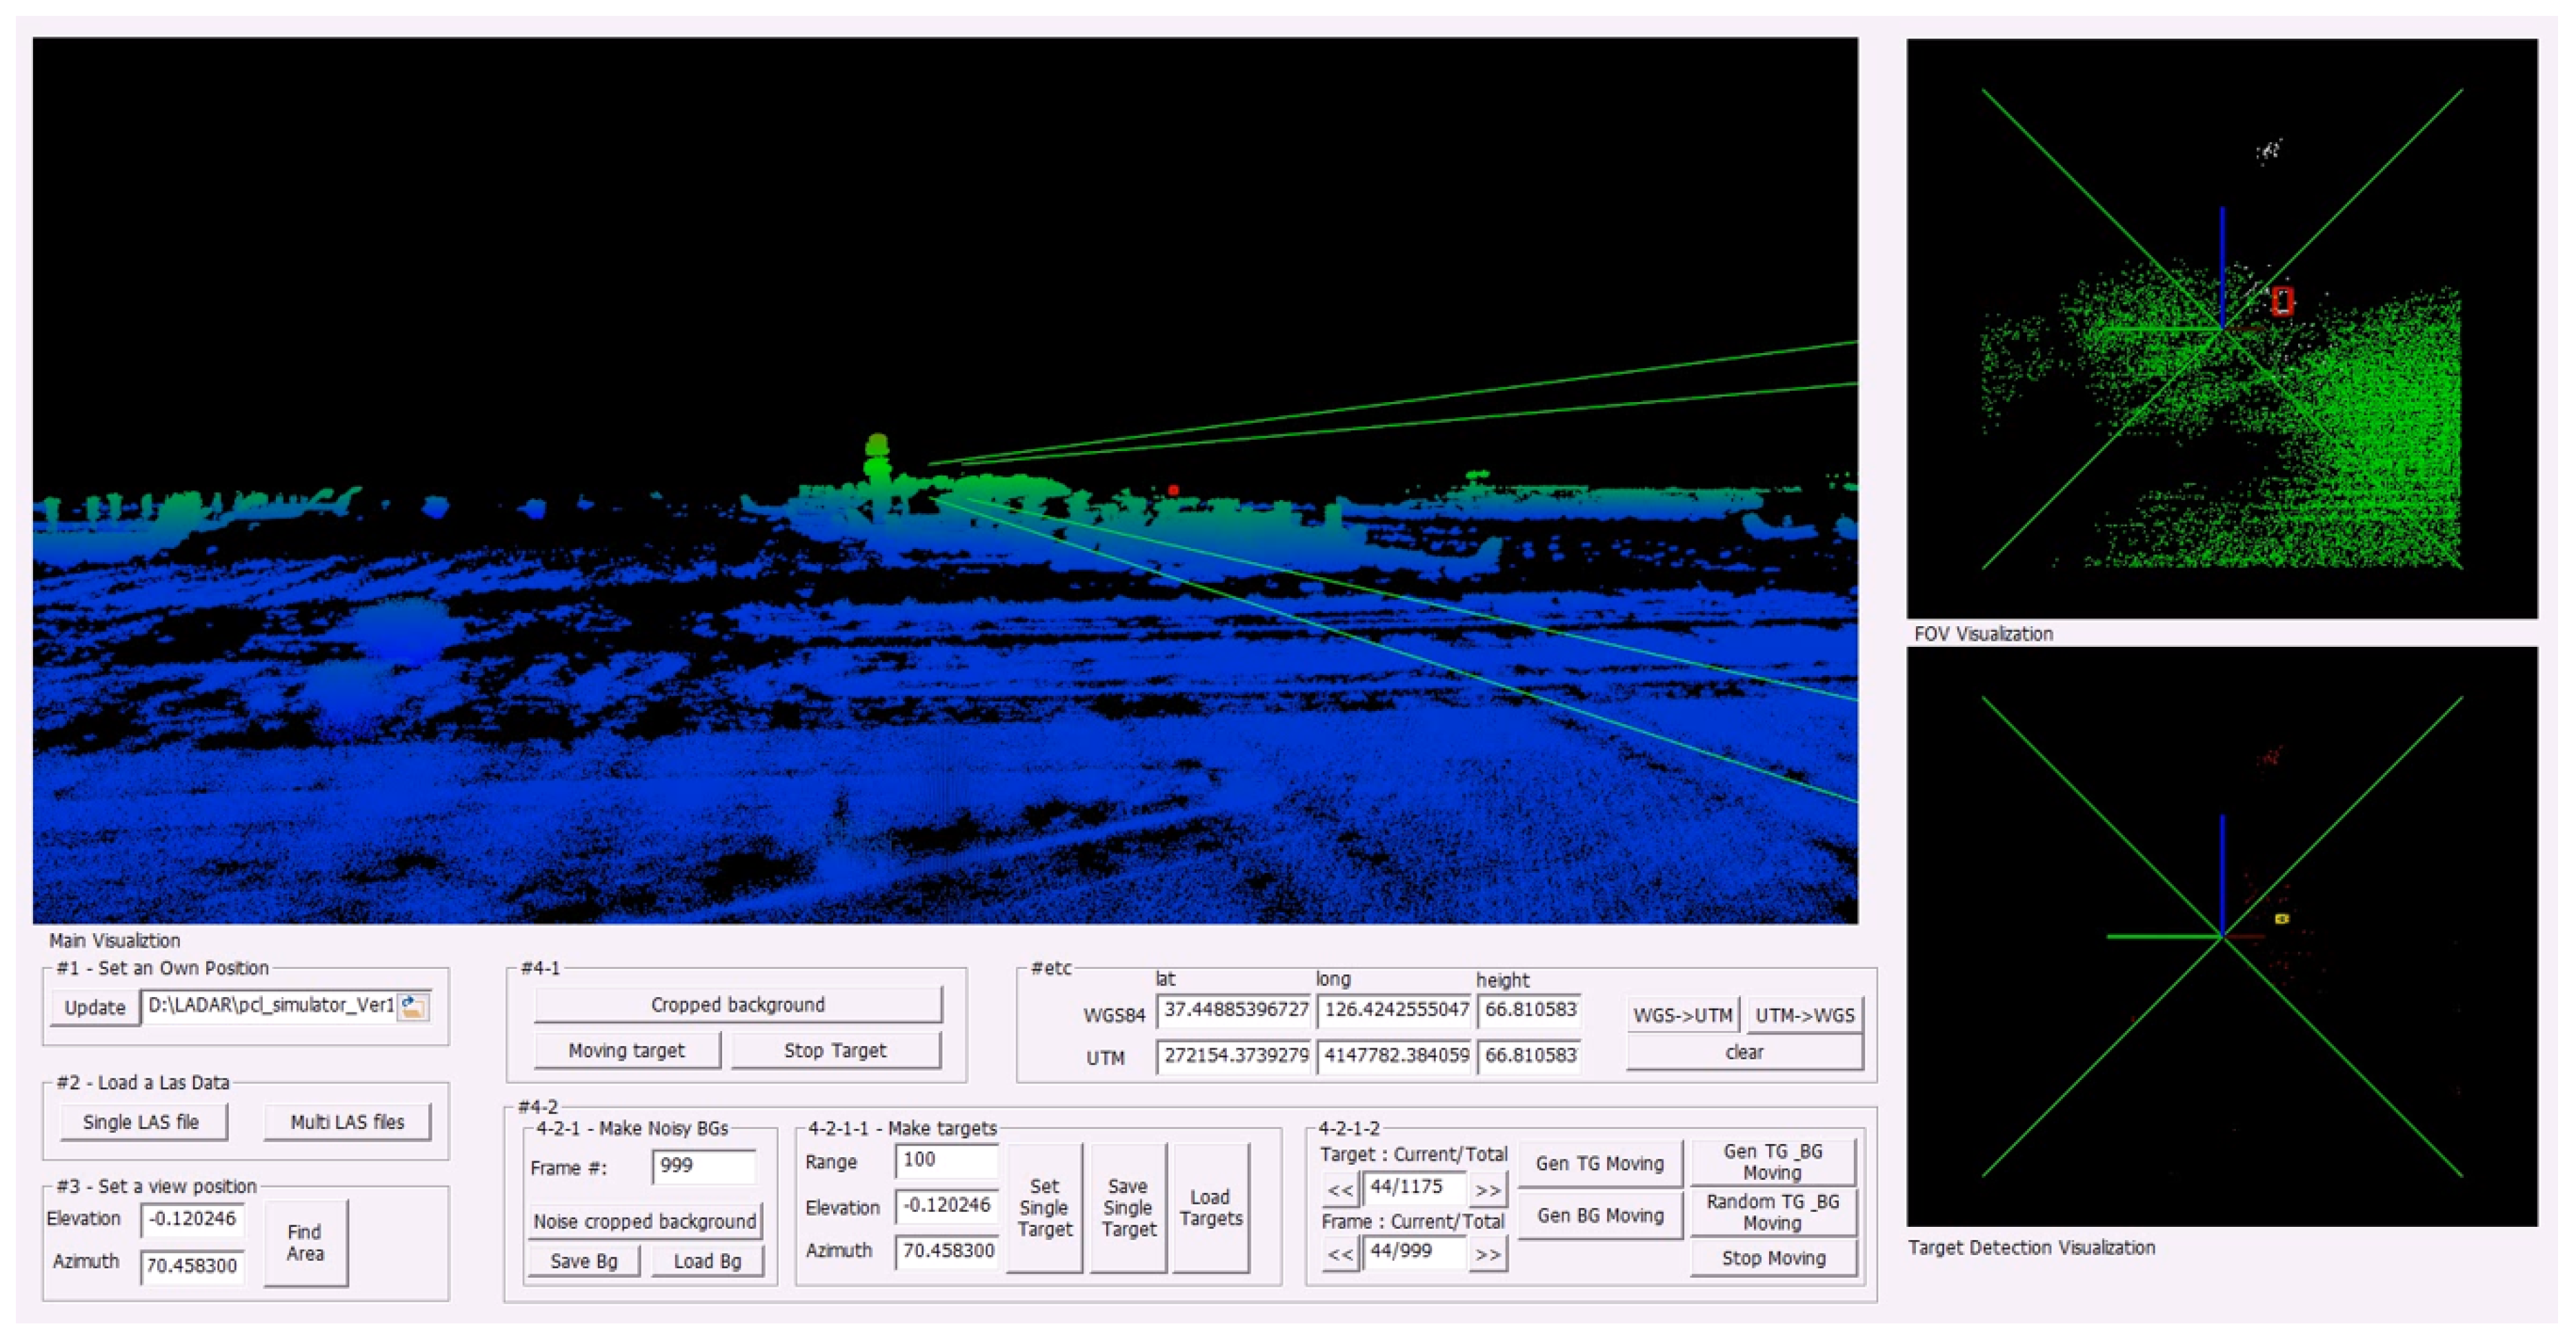Click Set Single Target button
The height and width of the screenshot is (1342, 2576).
[1044, 1208]
